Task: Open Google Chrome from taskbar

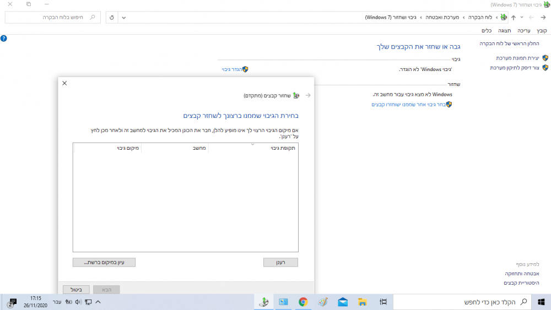Action: pos(303,302)
